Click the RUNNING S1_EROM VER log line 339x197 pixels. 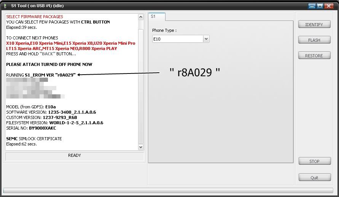pos(41,75)
